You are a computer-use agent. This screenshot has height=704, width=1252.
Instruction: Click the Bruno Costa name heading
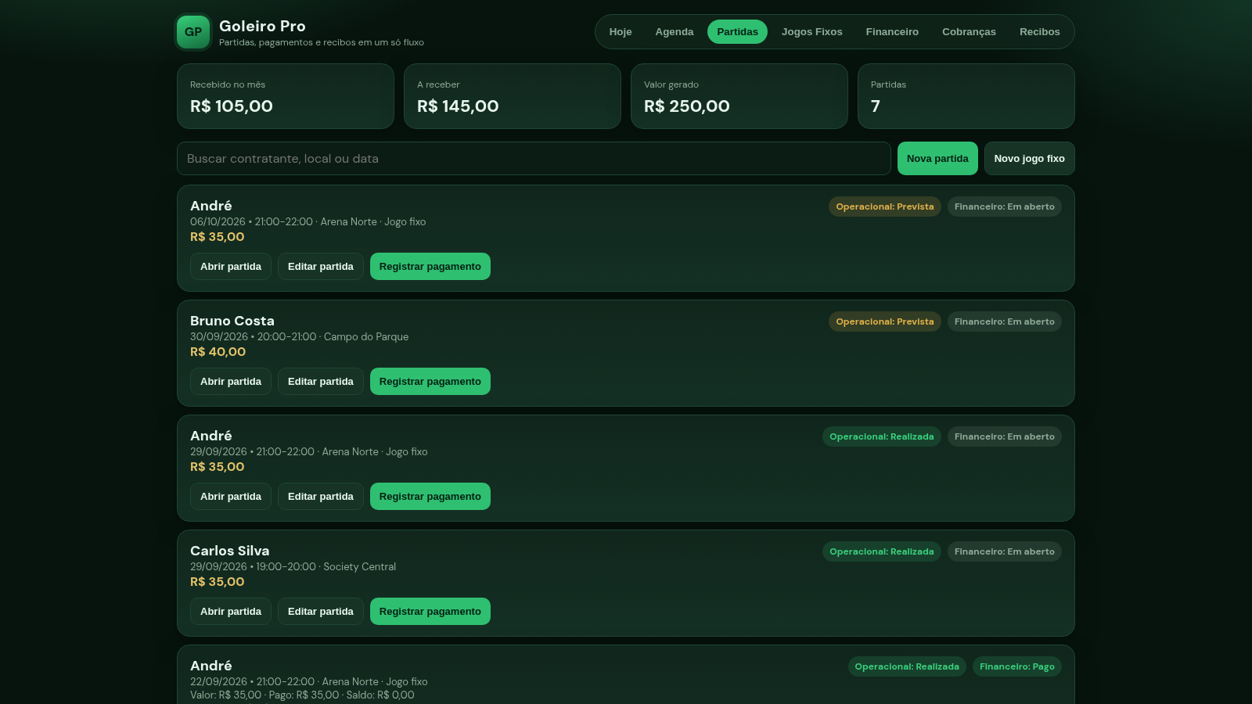[232, 321]
